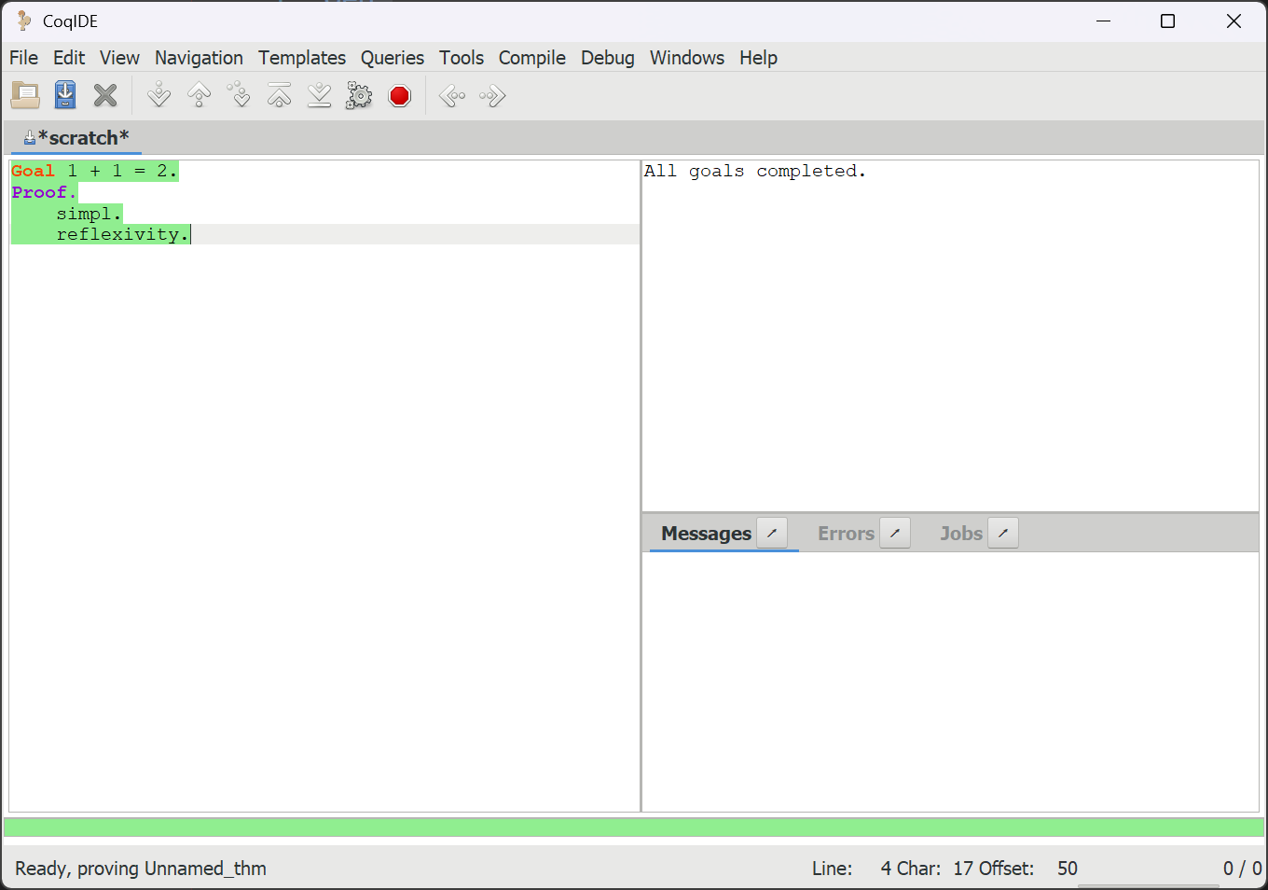
Task: Jump to previous occurrence arrow
Action: (x=452, y=95)
